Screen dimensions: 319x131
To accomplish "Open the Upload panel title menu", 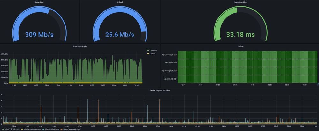I will [120, 2].
